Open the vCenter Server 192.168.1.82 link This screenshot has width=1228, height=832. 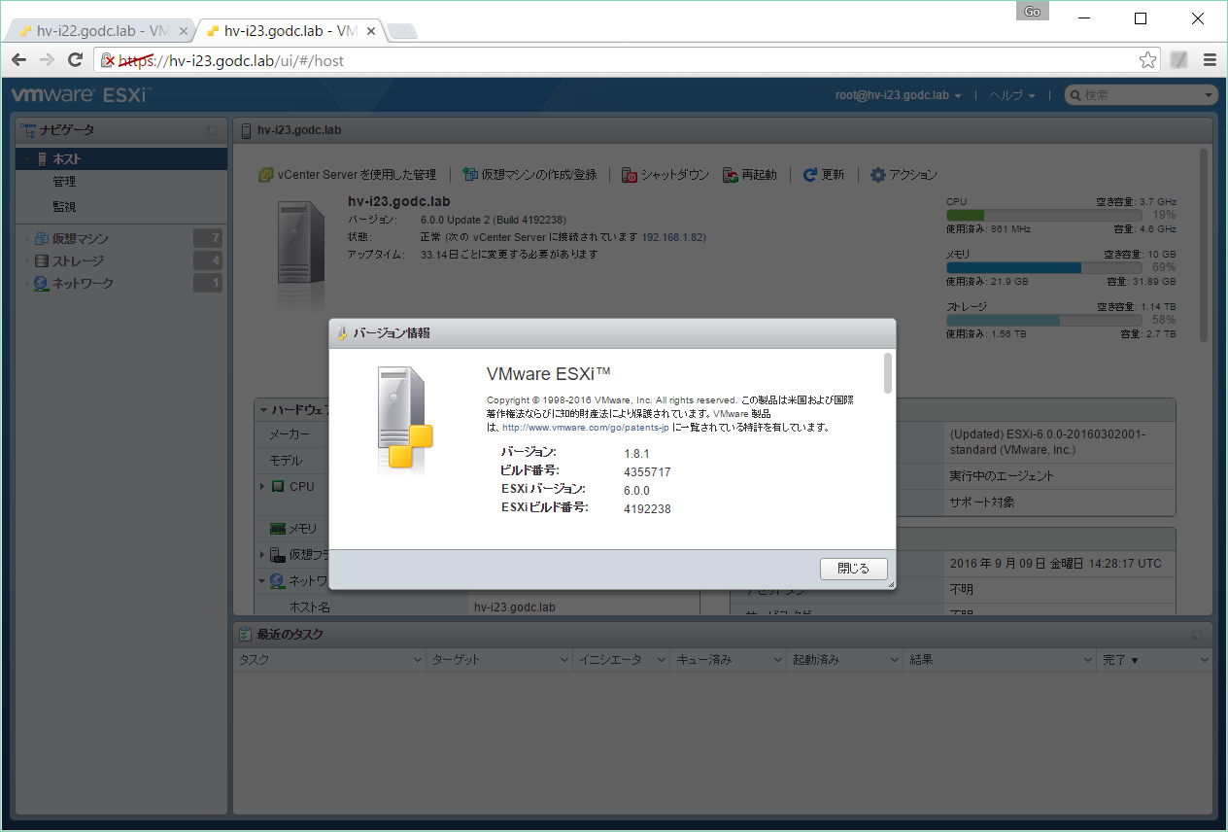pos(673,237)
